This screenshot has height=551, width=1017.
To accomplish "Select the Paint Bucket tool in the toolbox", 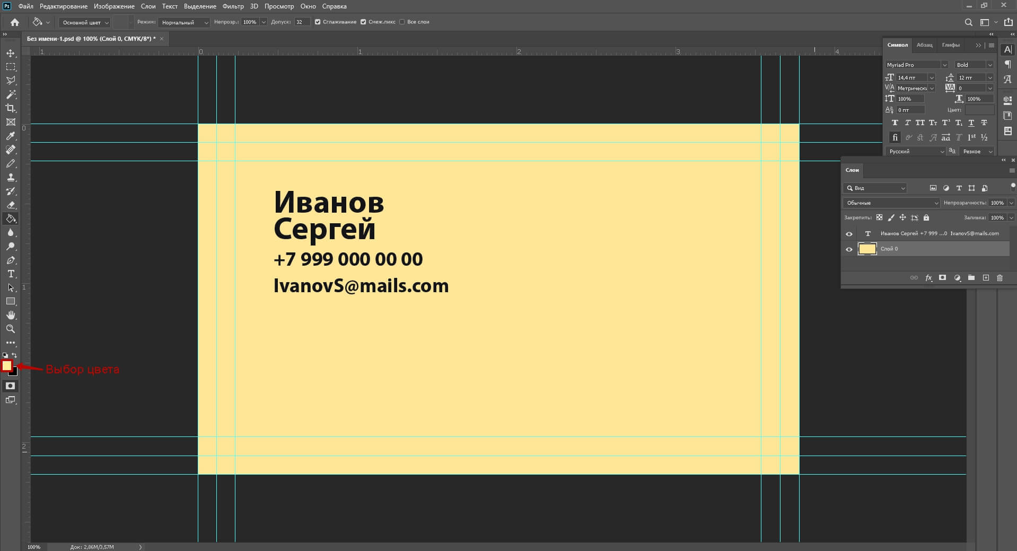I will click(11, 218).
